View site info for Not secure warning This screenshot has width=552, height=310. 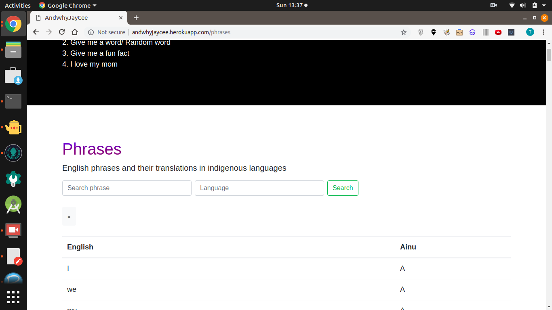coord(107,32)
